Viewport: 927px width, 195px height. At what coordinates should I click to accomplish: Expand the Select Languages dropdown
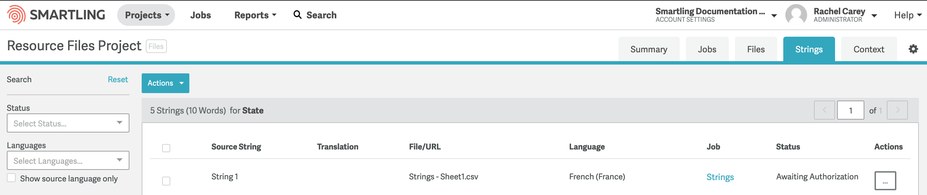point(68,161)
